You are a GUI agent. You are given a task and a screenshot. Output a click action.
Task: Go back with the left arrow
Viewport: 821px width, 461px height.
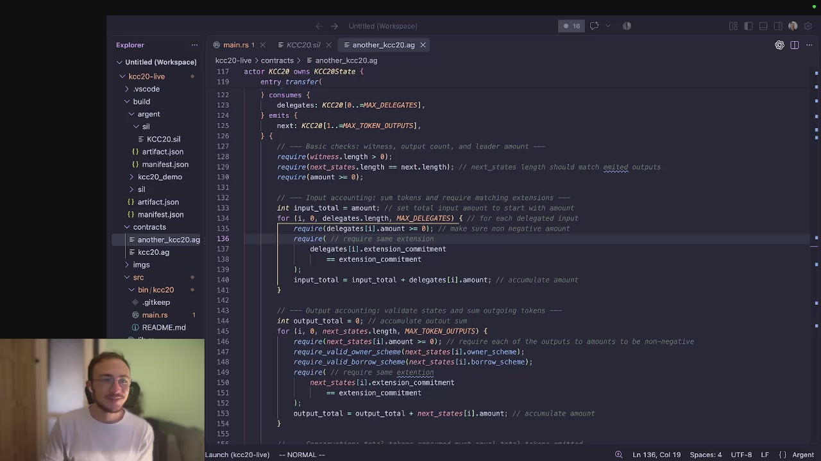(x=319, y=26)
